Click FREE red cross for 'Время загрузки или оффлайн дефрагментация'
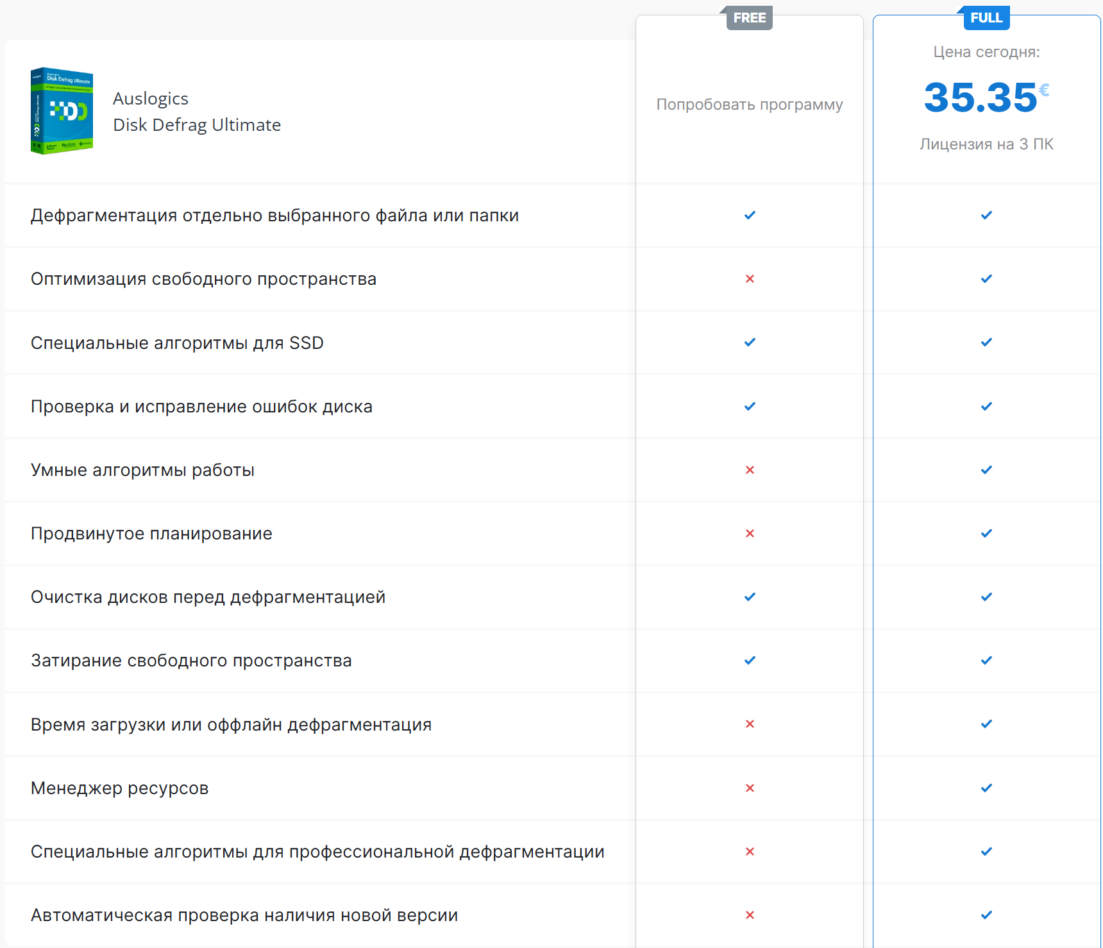 [x=750, y=724]
